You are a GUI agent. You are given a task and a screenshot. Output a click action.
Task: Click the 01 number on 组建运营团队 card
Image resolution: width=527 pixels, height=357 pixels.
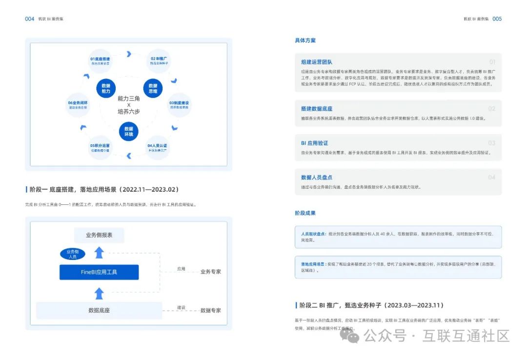tap(492, 62)
